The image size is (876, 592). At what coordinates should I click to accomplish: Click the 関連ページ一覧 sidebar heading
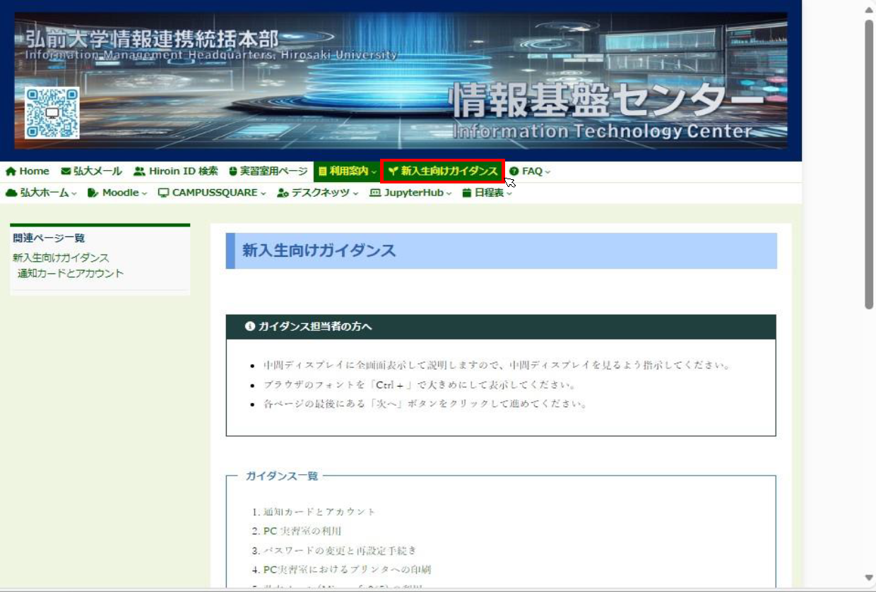click(x=49, y=238)
